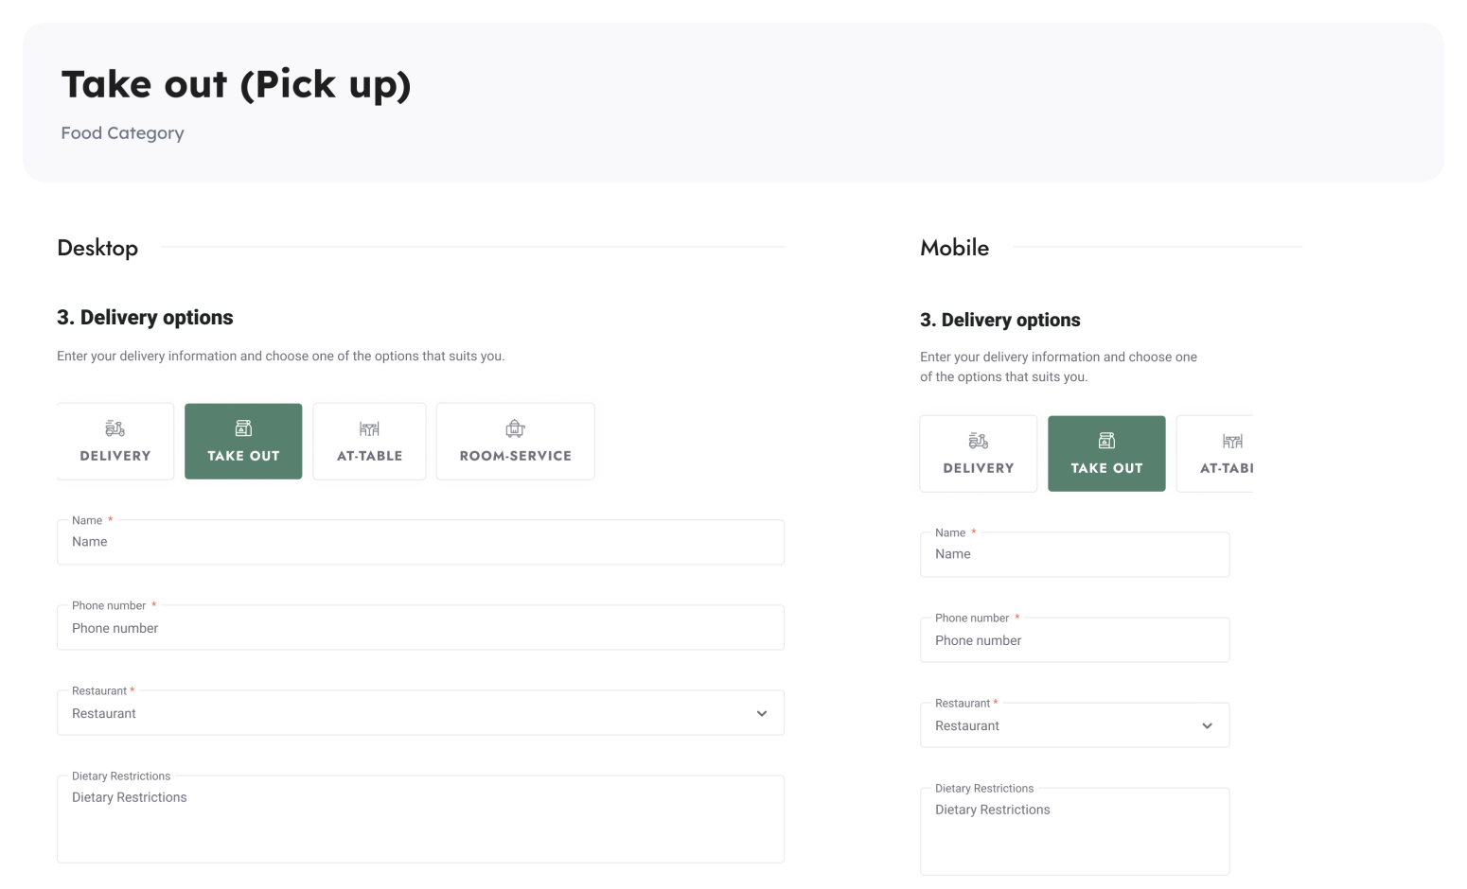This screenshot has width=1467, height=889.
Task: Click the table icon in Desktop At-Table option
Action: pyautogui.click(x=369, y=428)
